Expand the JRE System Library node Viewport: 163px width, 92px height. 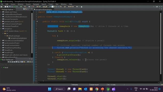click(3, 31)
